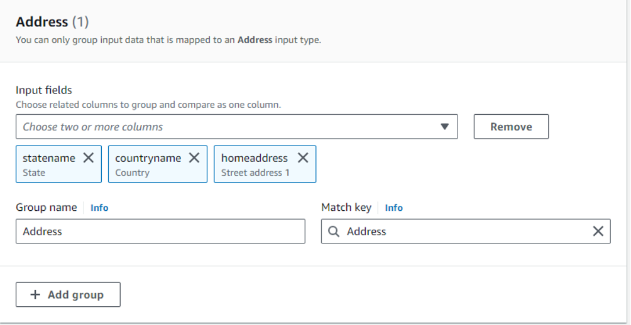The width and height of the screenshot is (631, 325).
Task: Click inside the Match key search field
Action: click(465, 232)
